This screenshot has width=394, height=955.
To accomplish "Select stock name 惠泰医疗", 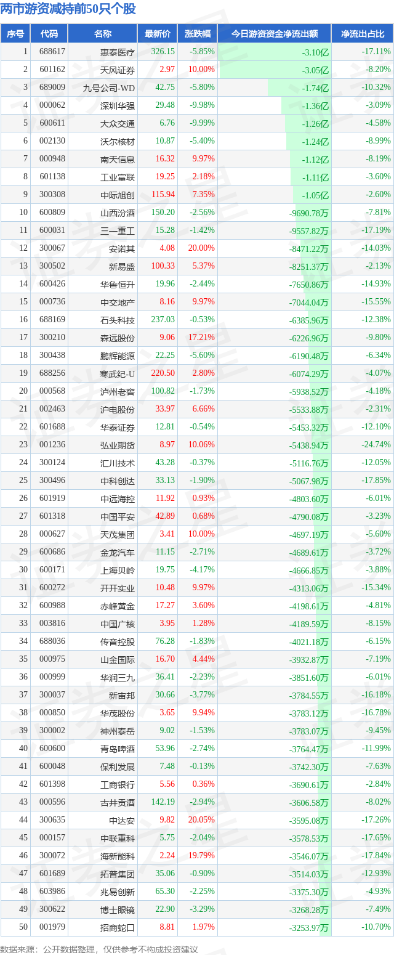I will click(118, 52).
